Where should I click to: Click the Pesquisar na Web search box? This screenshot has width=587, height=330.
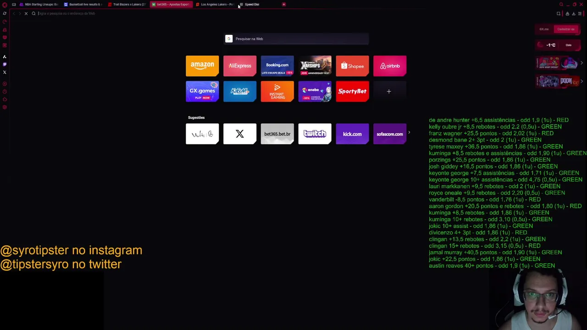297,39
